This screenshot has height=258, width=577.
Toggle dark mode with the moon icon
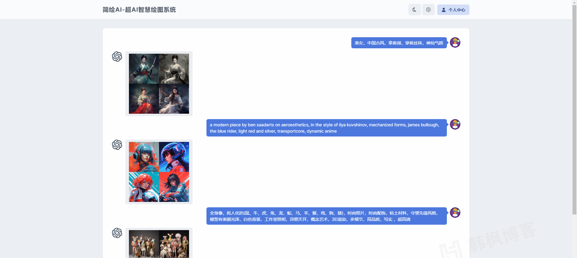click(414, 10)
